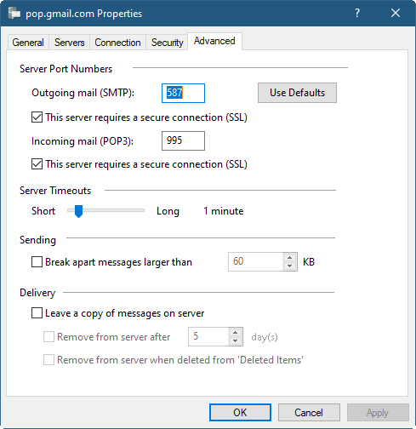Viewport: 416px width, 429px height.
Task: Click the OK button
Action: pyautogui.click(x=240, y=413)
